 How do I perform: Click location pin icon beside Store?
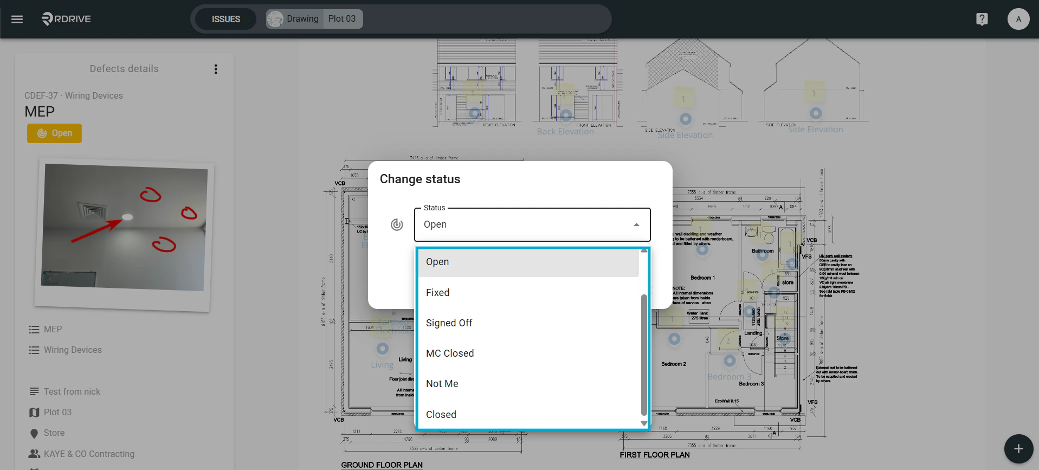pyautogui.click(x=34, y=433)
